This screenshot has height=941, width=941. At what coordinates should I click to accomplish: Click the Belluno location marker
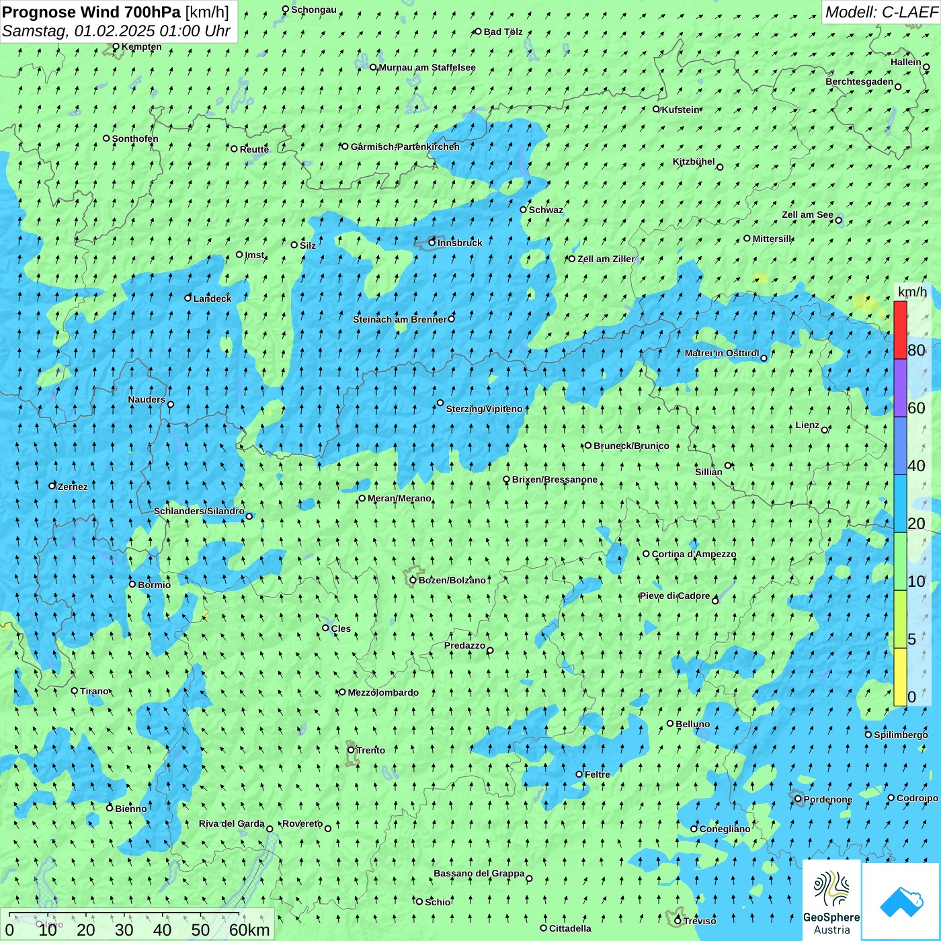[670, 723]
